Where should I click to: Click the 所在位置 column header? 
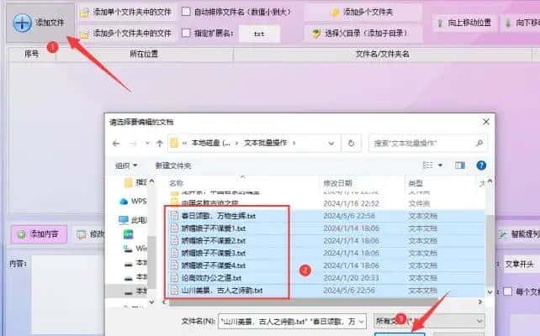pyautogui.click(x=144, y=54)
